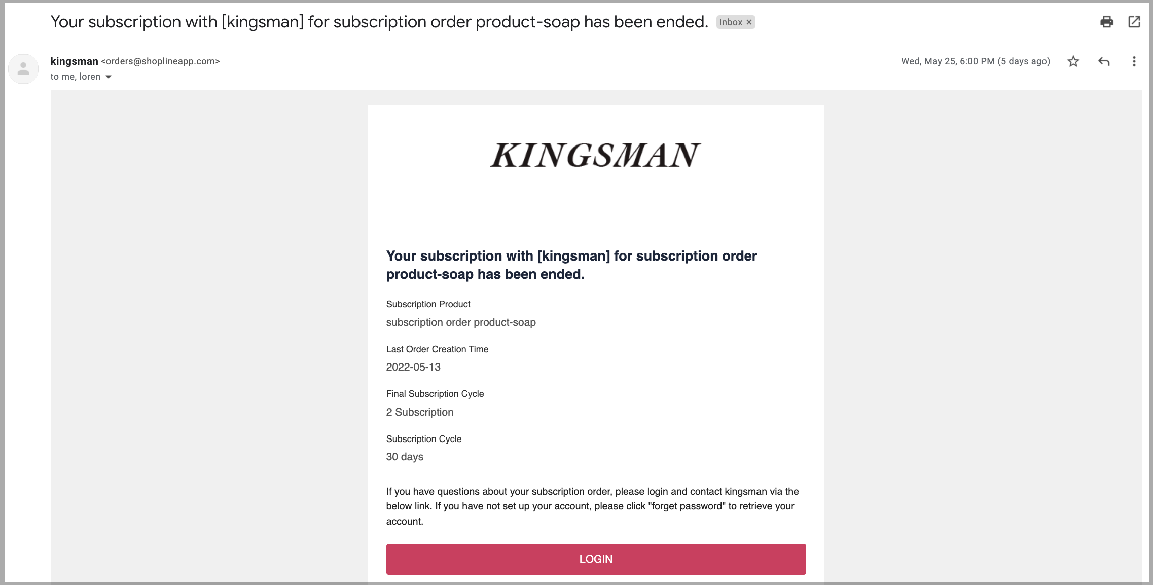Click the pink LOGIN button
This screenshot has width=1153, height=585.
coord(596,559)
